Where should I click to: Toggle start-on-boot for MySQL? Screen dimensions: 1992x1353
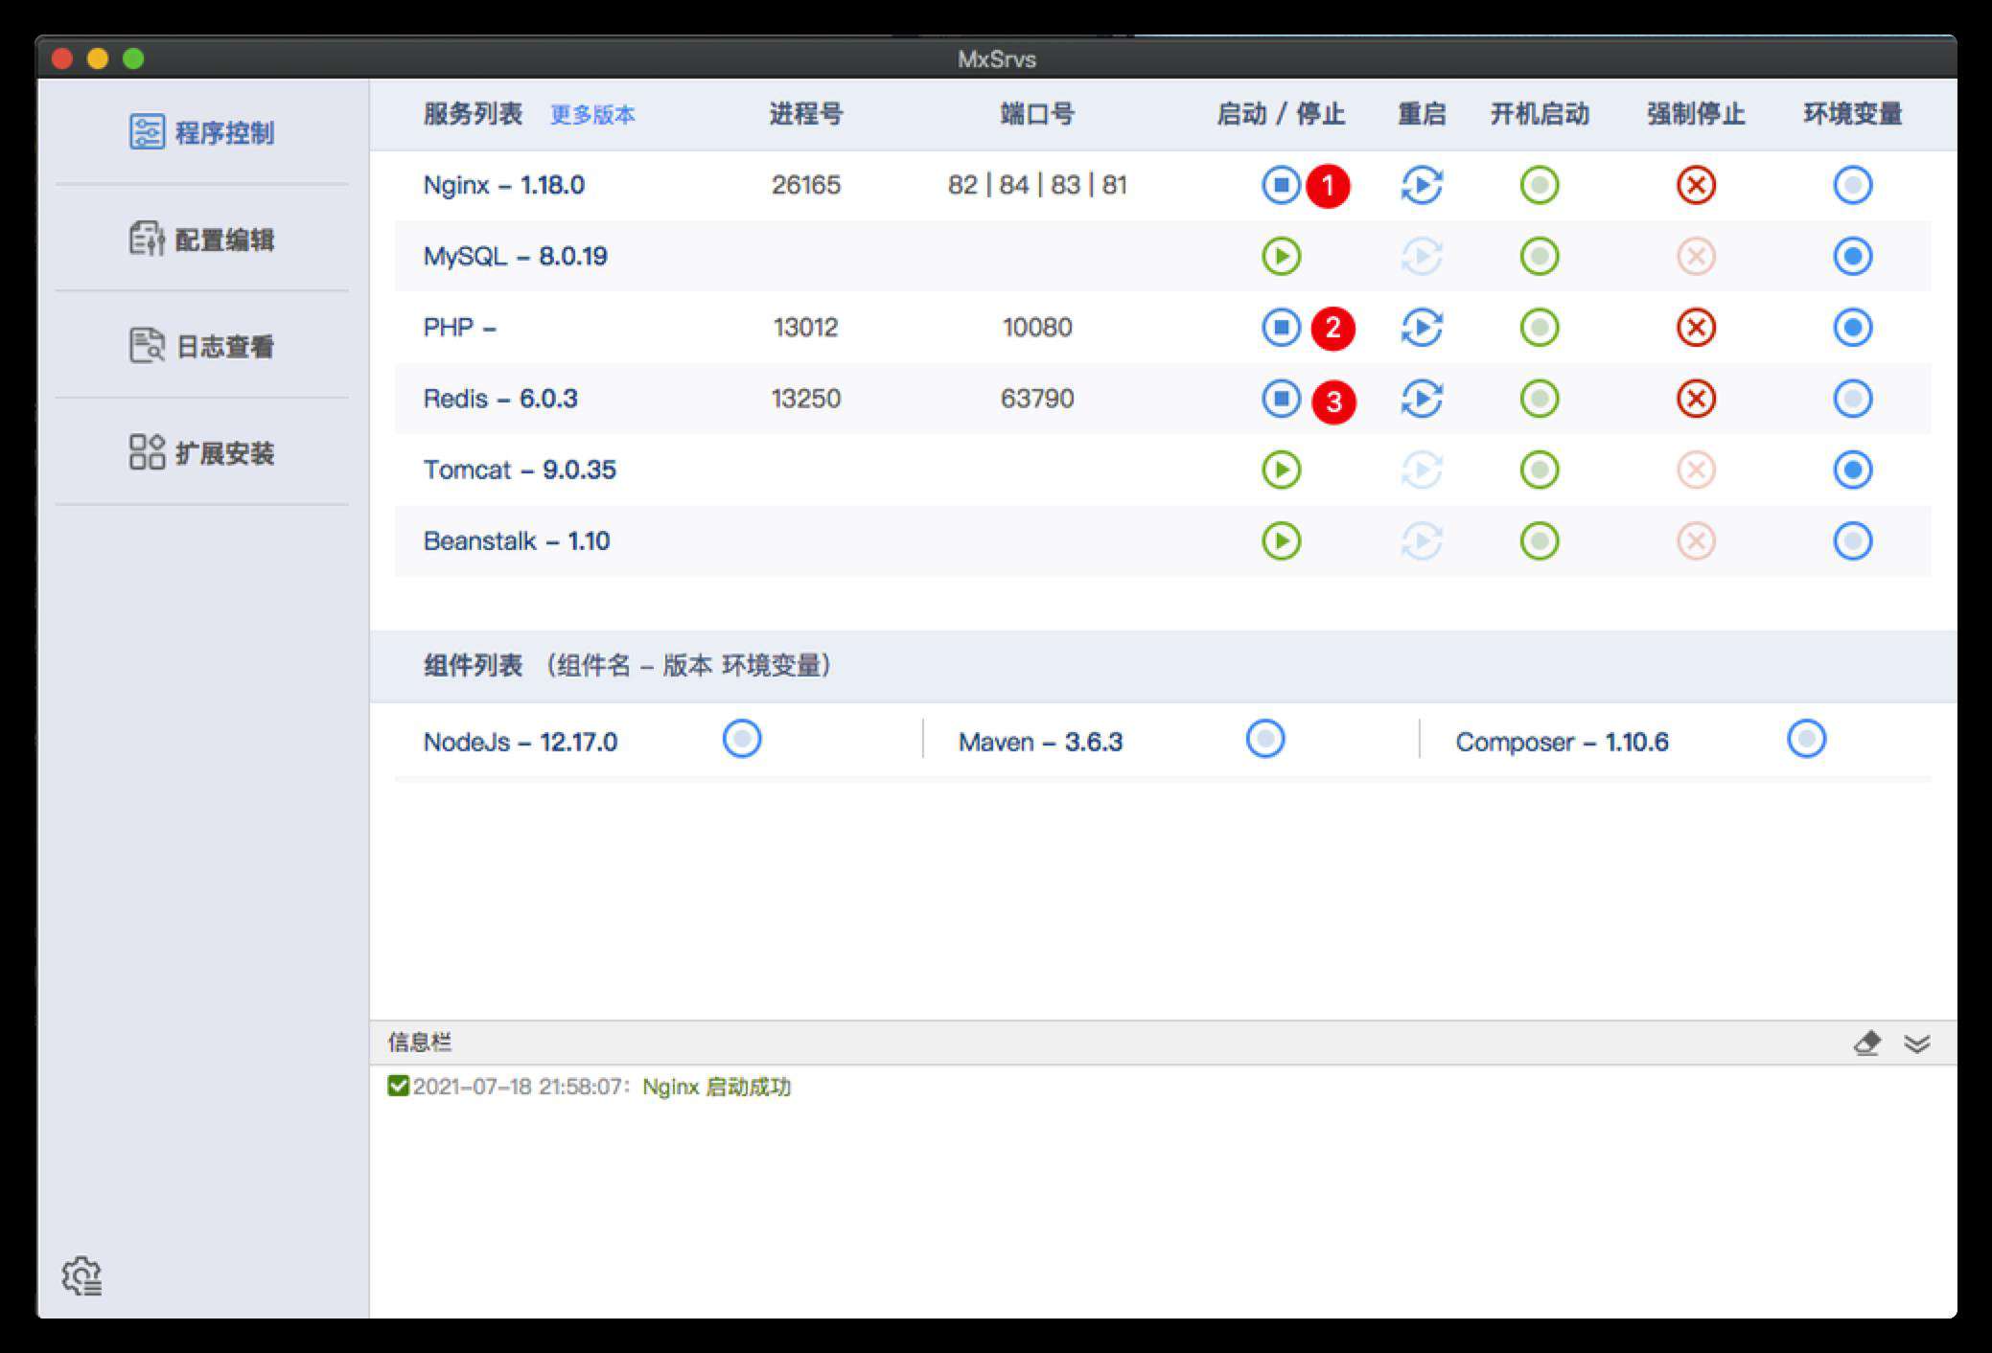[1540, 256]
